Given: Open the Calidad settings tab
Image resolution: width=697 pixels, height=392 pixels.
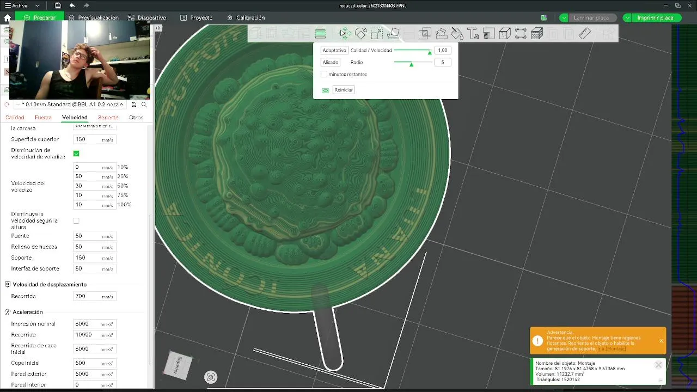Looking at the screenshot, I should click(15, 118).
